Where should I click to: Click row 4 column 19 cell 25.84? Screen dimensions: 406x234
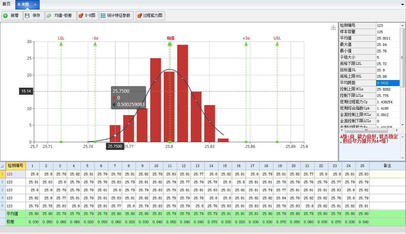pyautogui.click(x=280, y=198)
